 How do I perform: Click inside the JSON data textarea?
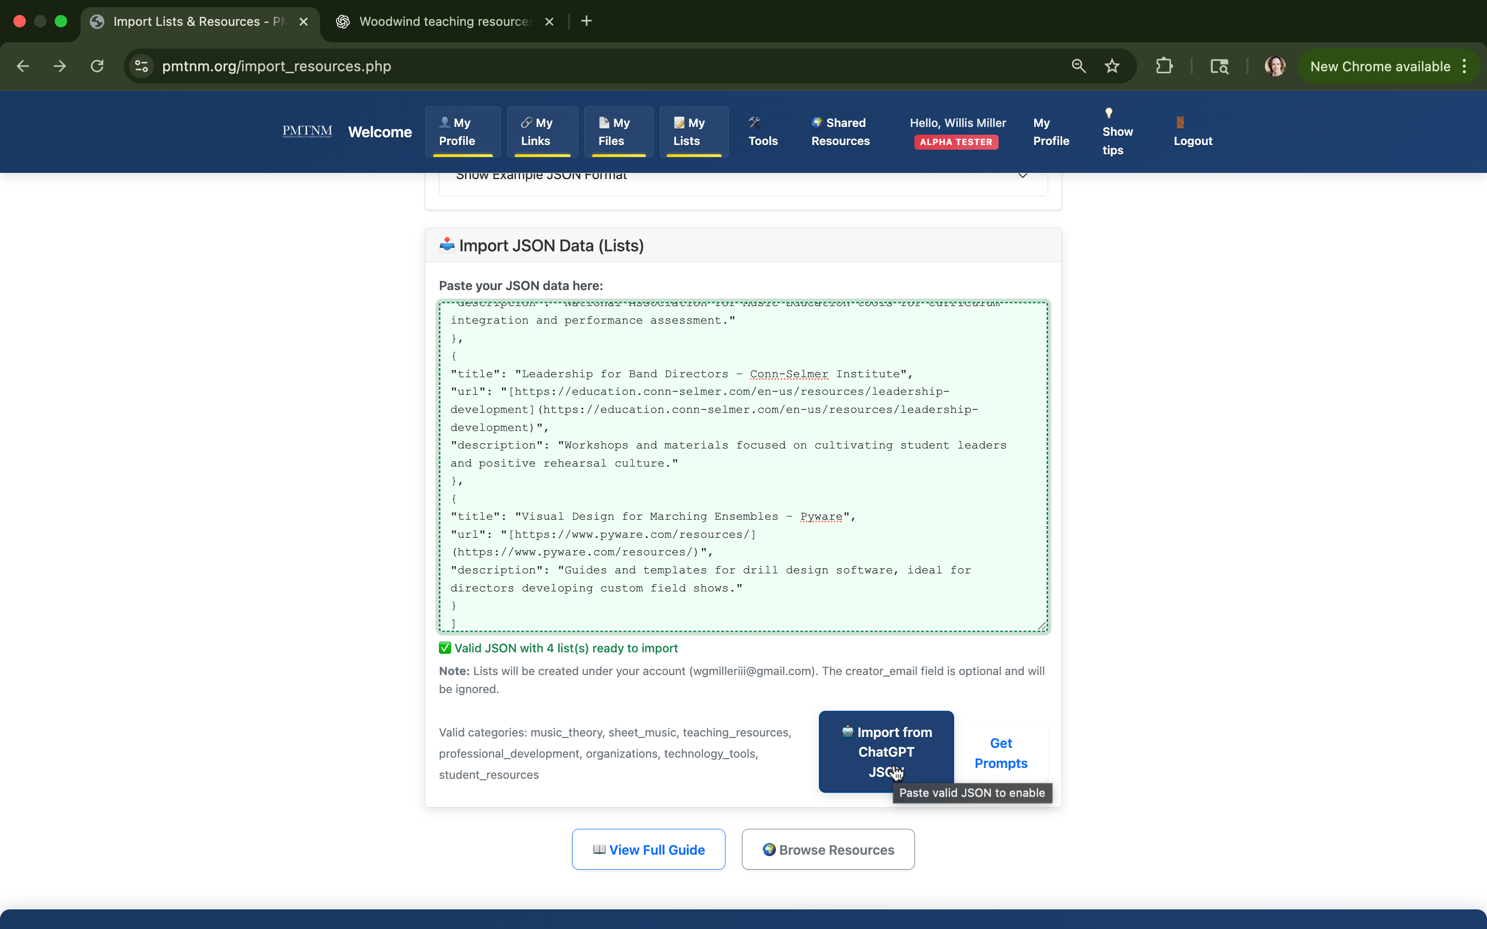(742, 467)
